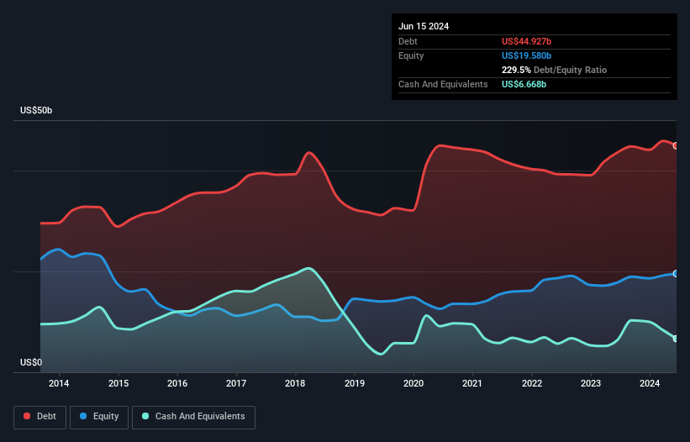Click the Debt row label in tooltip
This screenshot has width=690, height=442.
pos(408,41)
